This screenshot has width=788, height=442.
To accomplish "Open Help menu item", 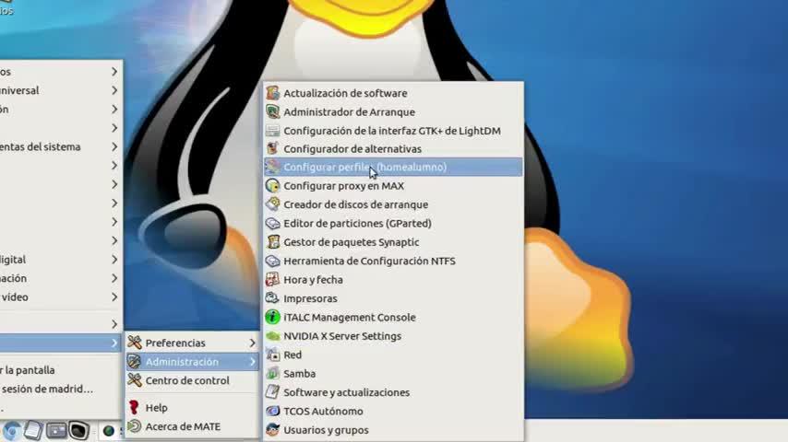I will pos(192,407).
